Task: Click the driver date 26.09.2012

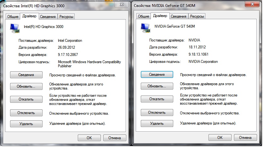Action: pyautogui.click(x=66, y=47)
